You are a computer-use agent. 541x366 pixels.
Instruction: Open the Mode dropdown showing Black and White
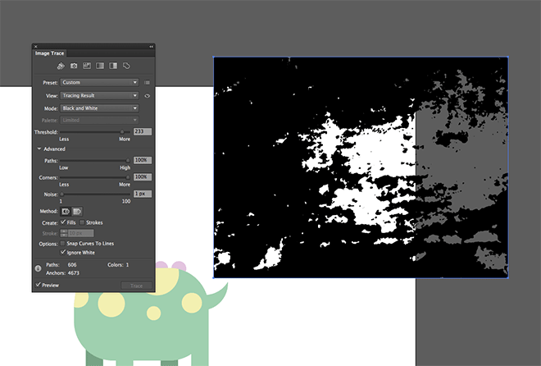coord(100,108)
